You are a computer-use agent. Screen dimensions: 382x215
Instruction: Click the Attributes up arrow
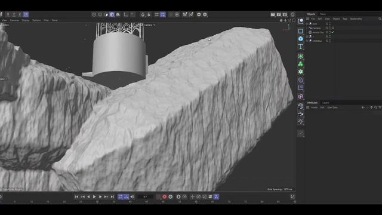(x=371, y=107)
